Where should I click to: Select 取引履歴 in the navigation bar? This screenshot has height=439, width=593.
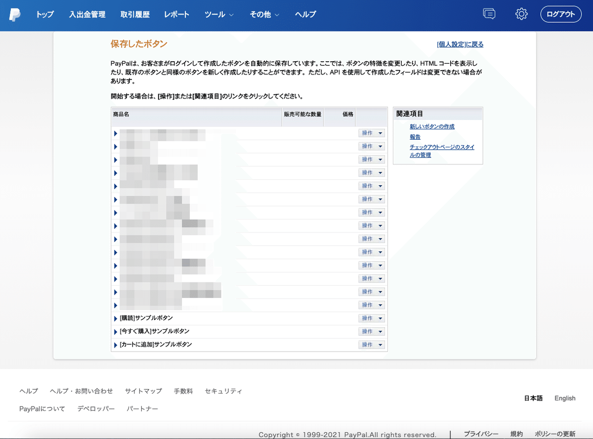point(135,15)
